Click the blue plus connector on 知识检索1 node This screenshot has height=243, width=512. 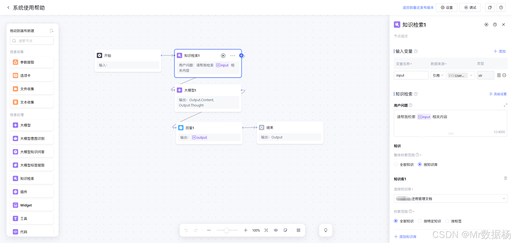click(241, 55)
